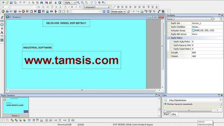Open the font name dropdown
224x126 pixels.
click(x=35, y=7)
